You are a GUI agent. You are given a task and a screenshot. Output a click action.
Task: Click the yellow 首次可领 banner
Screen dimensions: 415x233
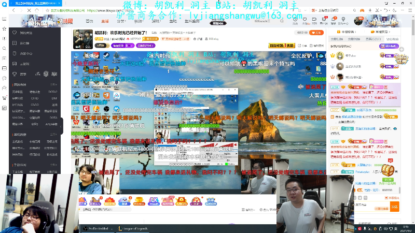click(282, 46)
